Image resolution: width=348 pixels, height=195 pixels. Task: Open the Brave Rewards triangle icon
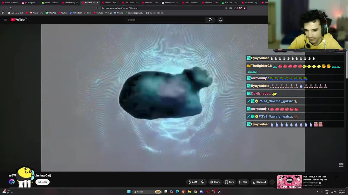tap(244, 8)
